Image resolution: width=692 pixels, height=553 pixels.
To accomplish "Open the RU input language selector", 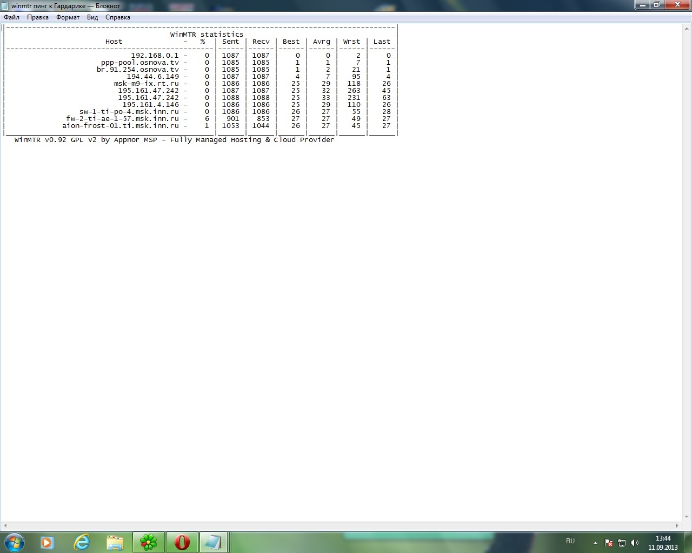I will click(570, 541).
